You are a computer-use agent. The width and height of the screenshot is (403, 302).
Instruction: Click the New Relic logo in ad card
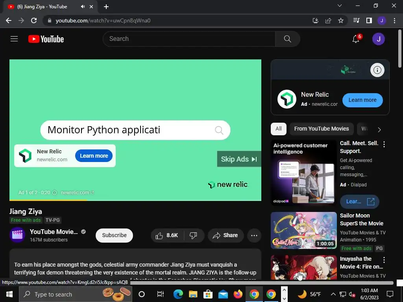coord(287,99)
